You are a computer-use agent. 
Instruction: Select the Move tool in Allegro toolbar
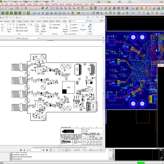(x=17, y=8)
